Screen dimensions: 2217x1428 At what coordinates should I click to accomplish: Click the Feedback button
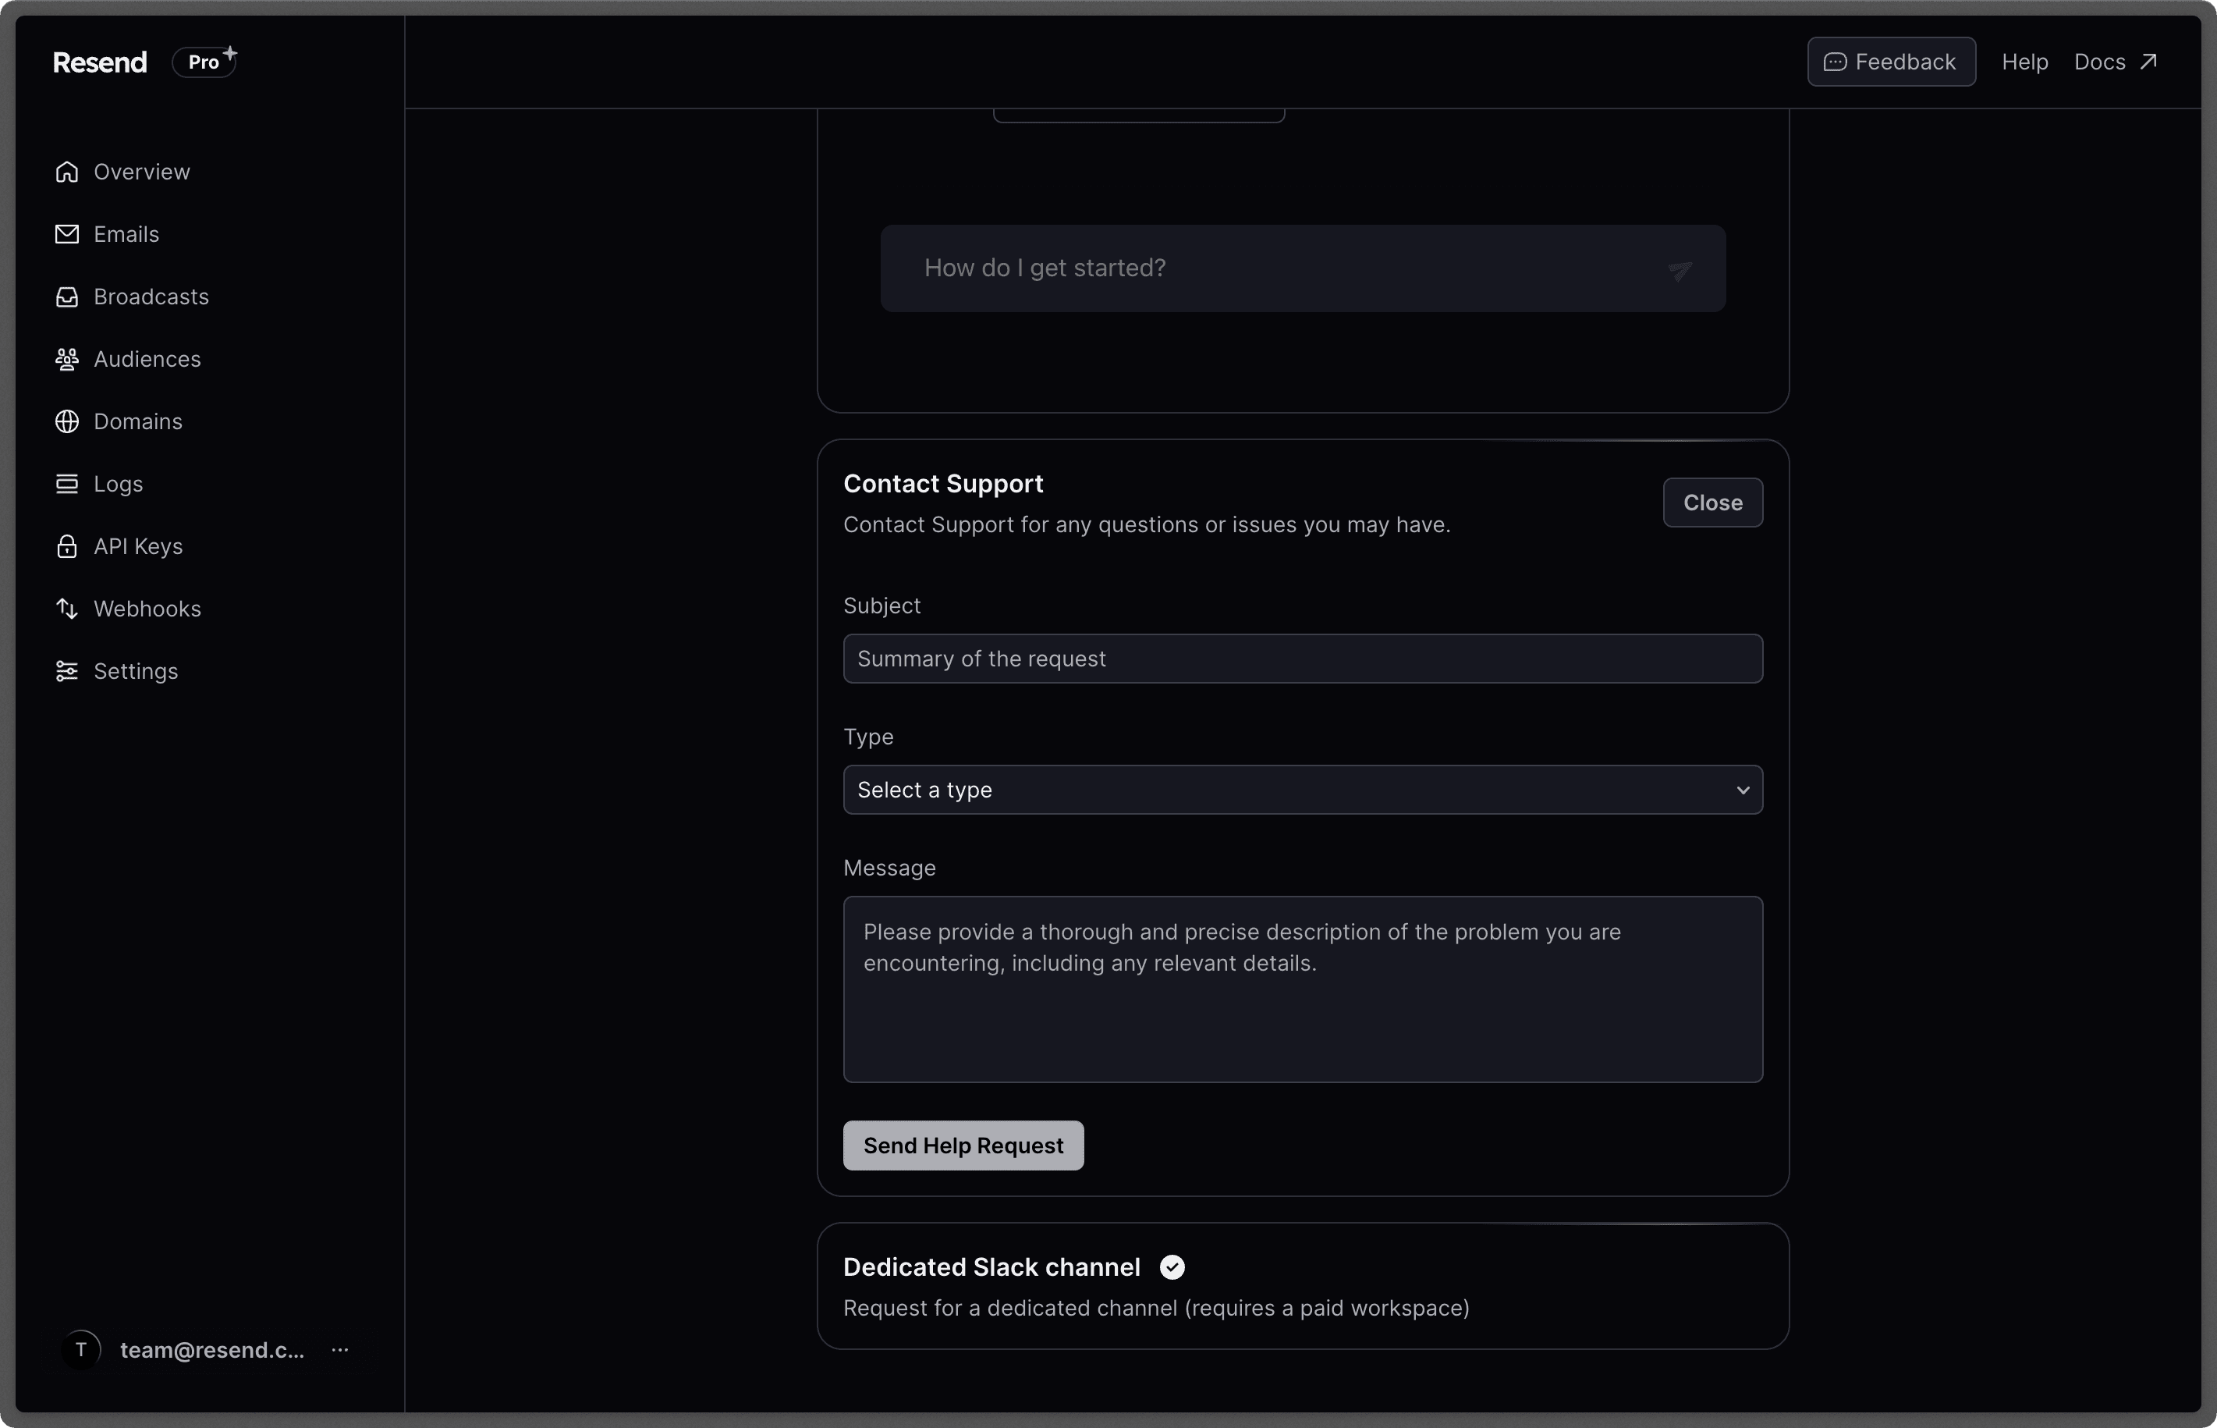pos(1891,62)
